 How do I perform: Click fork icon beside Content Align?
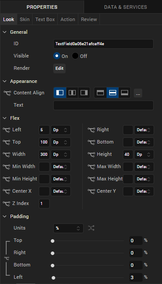pyautogui.click(x=7, y=93)
